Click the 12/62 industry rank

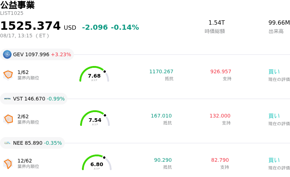25,161
